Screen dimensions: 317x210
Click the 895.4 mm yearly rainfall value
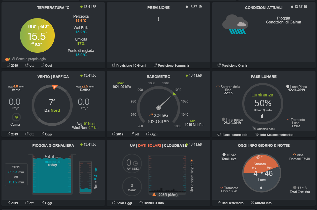[x=16, y=172]
